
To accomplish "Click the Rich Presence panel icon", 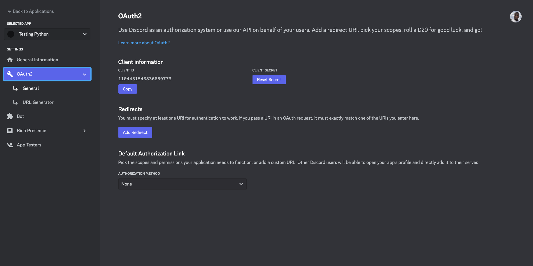I will click(x=10, y=130).
